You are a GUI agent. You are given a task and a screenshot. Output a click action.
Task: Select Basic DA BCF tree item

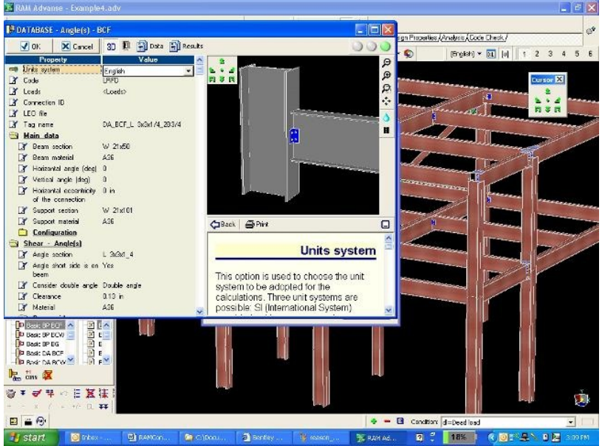(44, 353)
